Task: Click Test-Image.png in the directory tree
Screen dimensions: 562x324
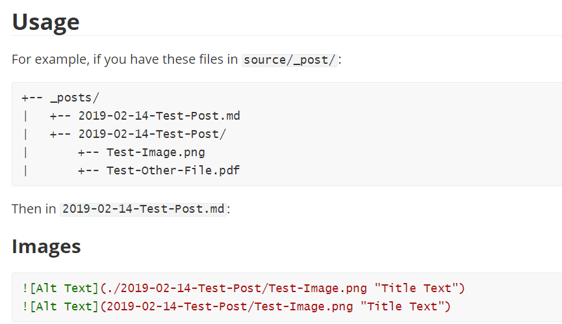Action: 155,153
